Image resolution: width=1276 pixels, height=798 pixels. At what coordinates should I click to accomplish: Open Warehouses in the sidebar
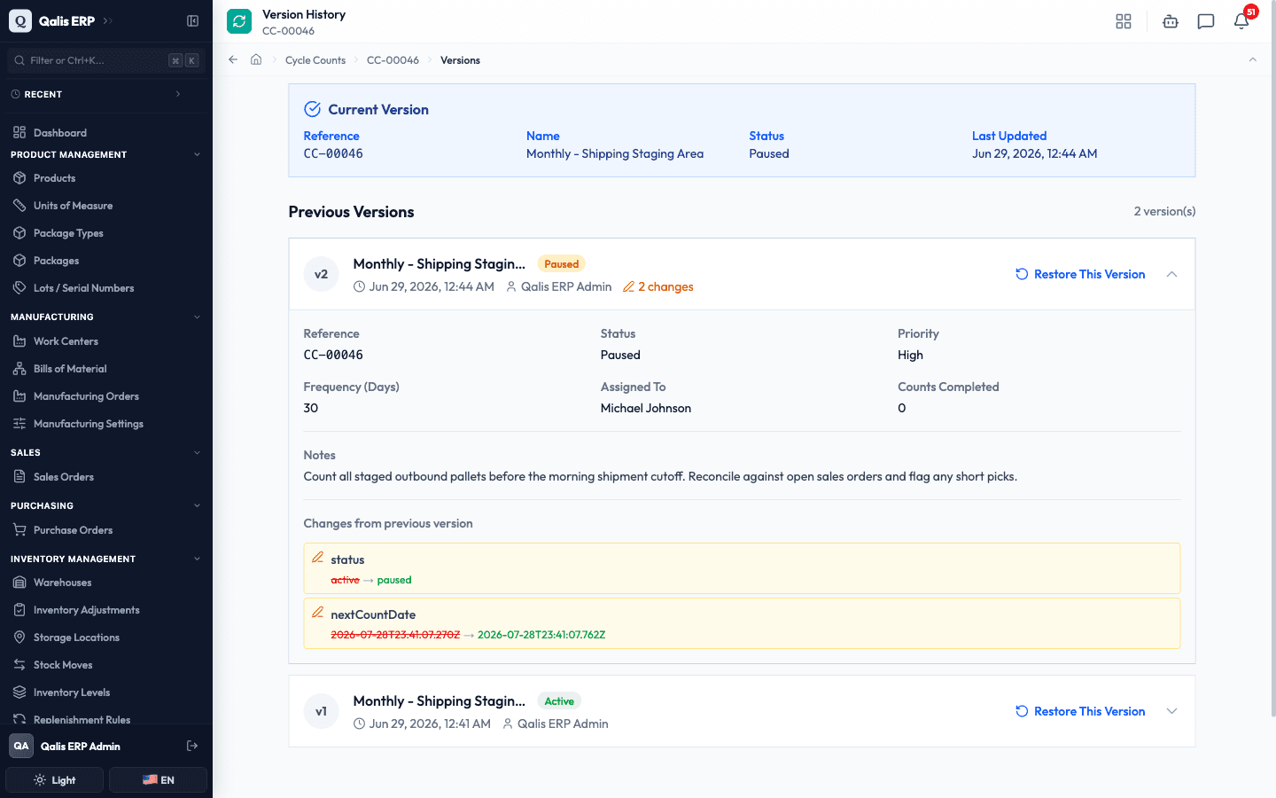click(106, 583)
